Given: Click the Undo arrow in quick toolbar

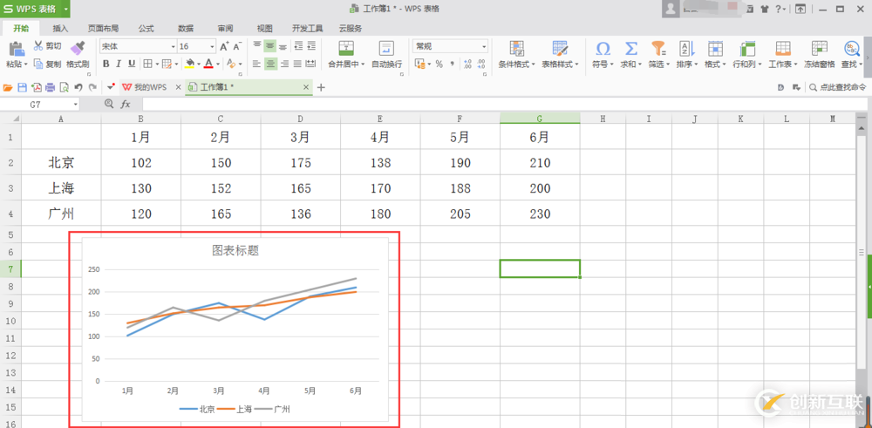Looking at the screenshot, I should pyautogui.click(x=78, y=87).
